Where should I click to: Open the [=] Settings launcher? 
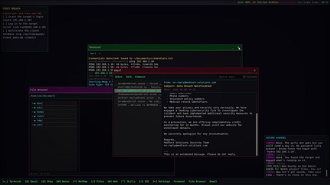click(x=161, y=181)
